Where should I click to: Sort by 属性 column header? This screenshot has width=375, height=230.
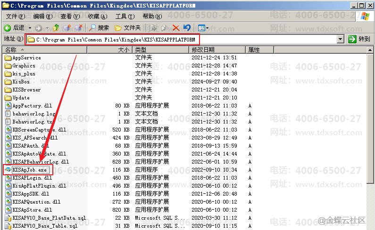(x=260, y=50)
